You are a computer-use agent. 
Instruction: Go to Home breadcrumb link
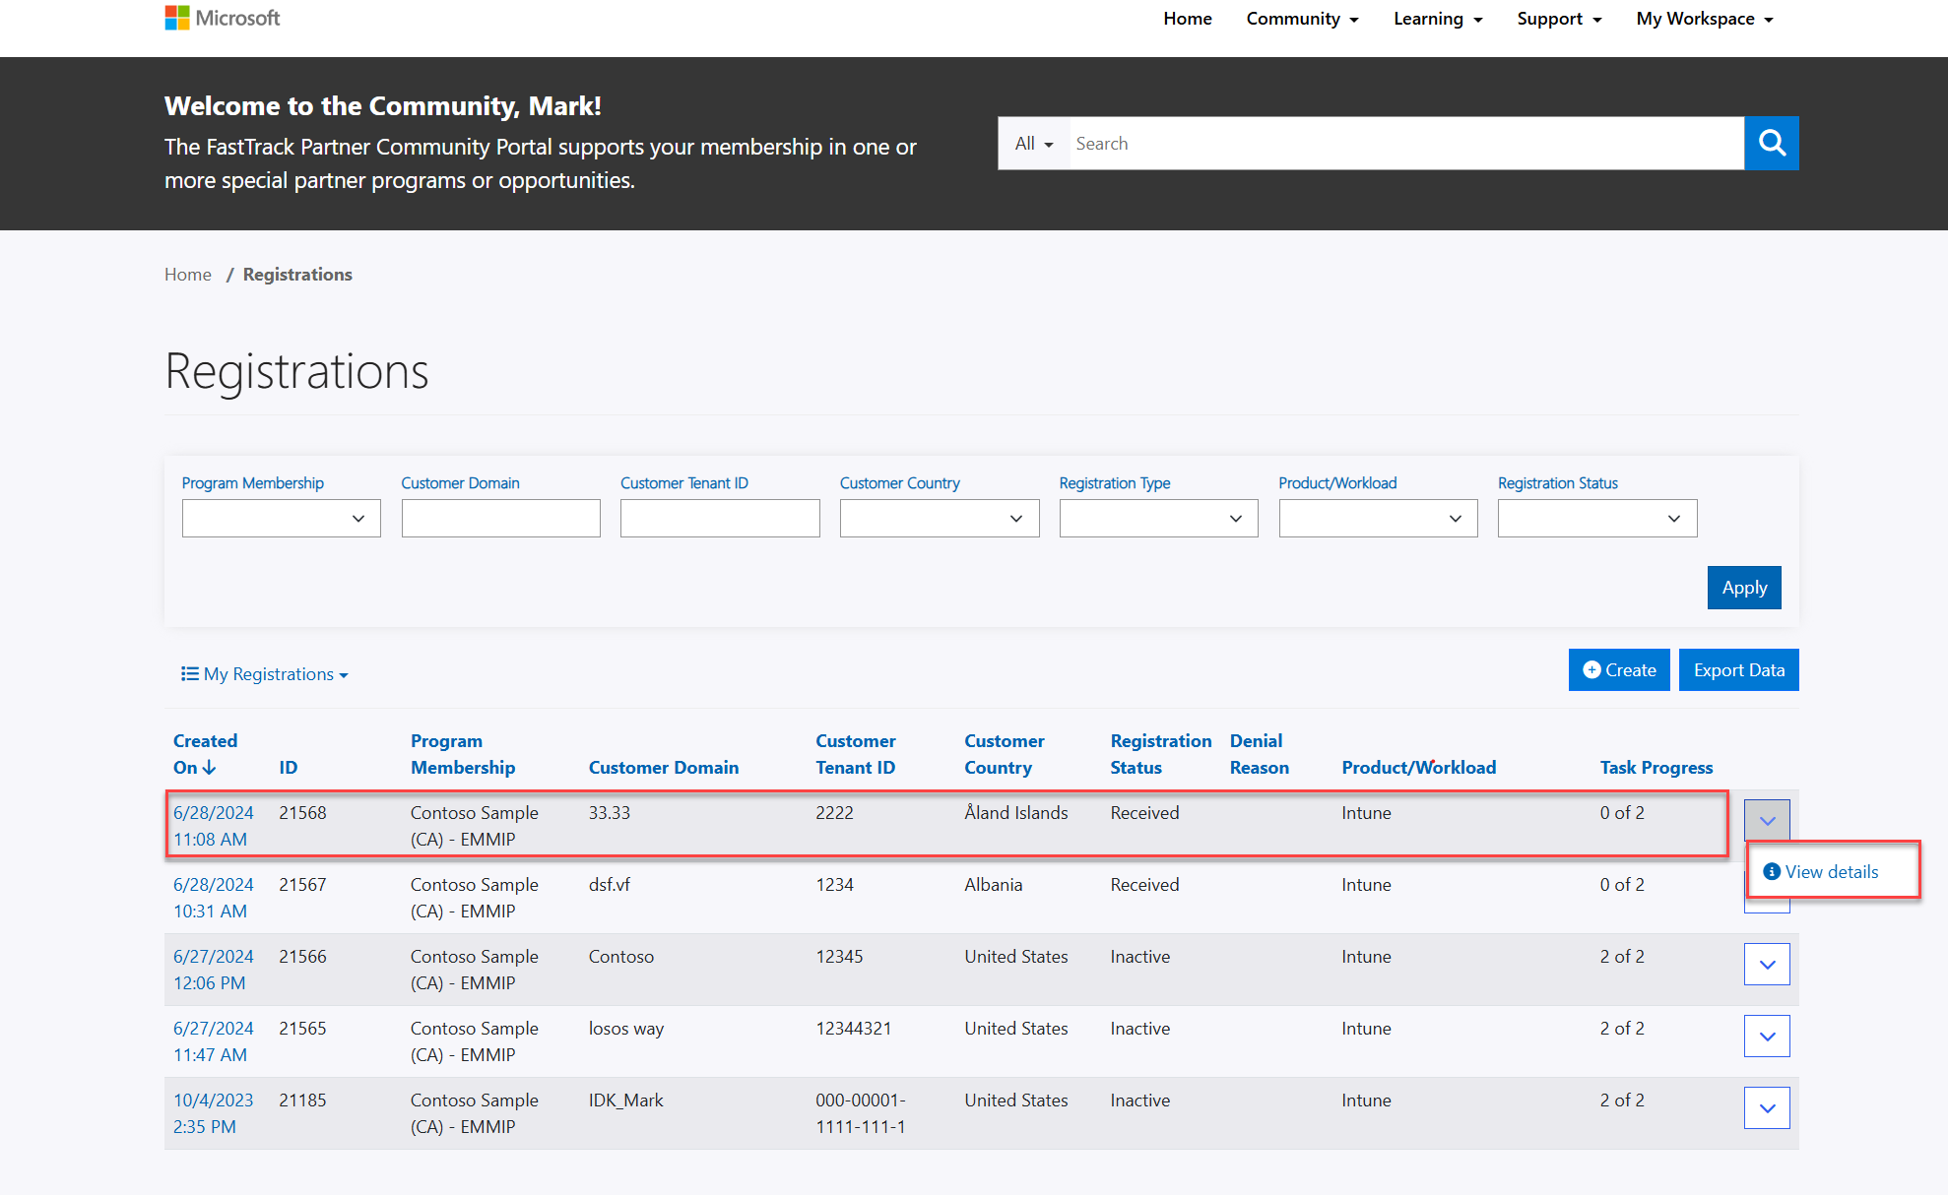(x=188, y=275)
